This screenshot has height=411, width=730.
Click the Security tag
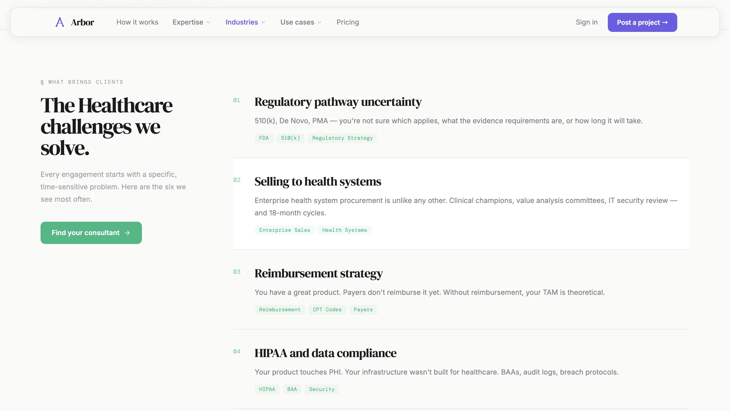coord(322,389)
